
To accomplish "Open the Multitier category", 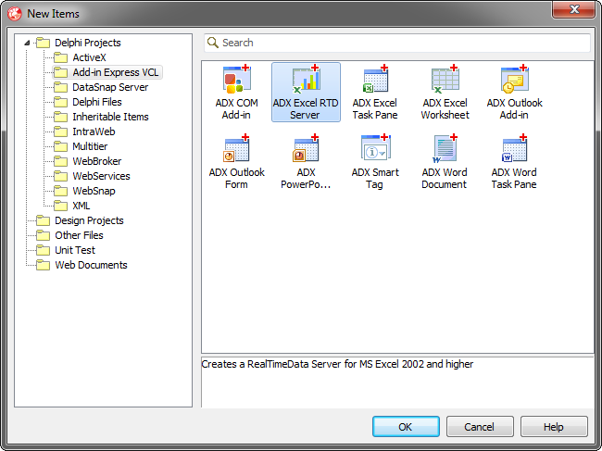I will click(x=90, y=146).
